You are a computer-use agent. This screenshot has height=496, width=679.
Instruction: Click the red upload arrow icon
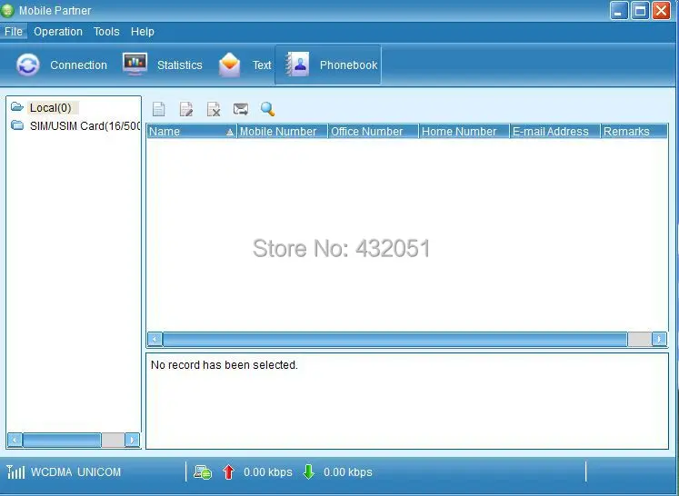tap(228, 472)
